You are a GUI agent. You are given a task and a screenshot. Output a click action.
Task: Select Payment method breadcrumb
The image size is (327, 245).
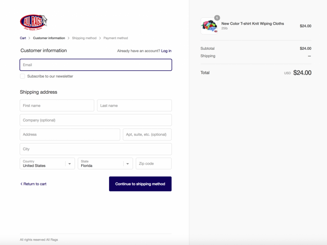[x=115, y=38]
